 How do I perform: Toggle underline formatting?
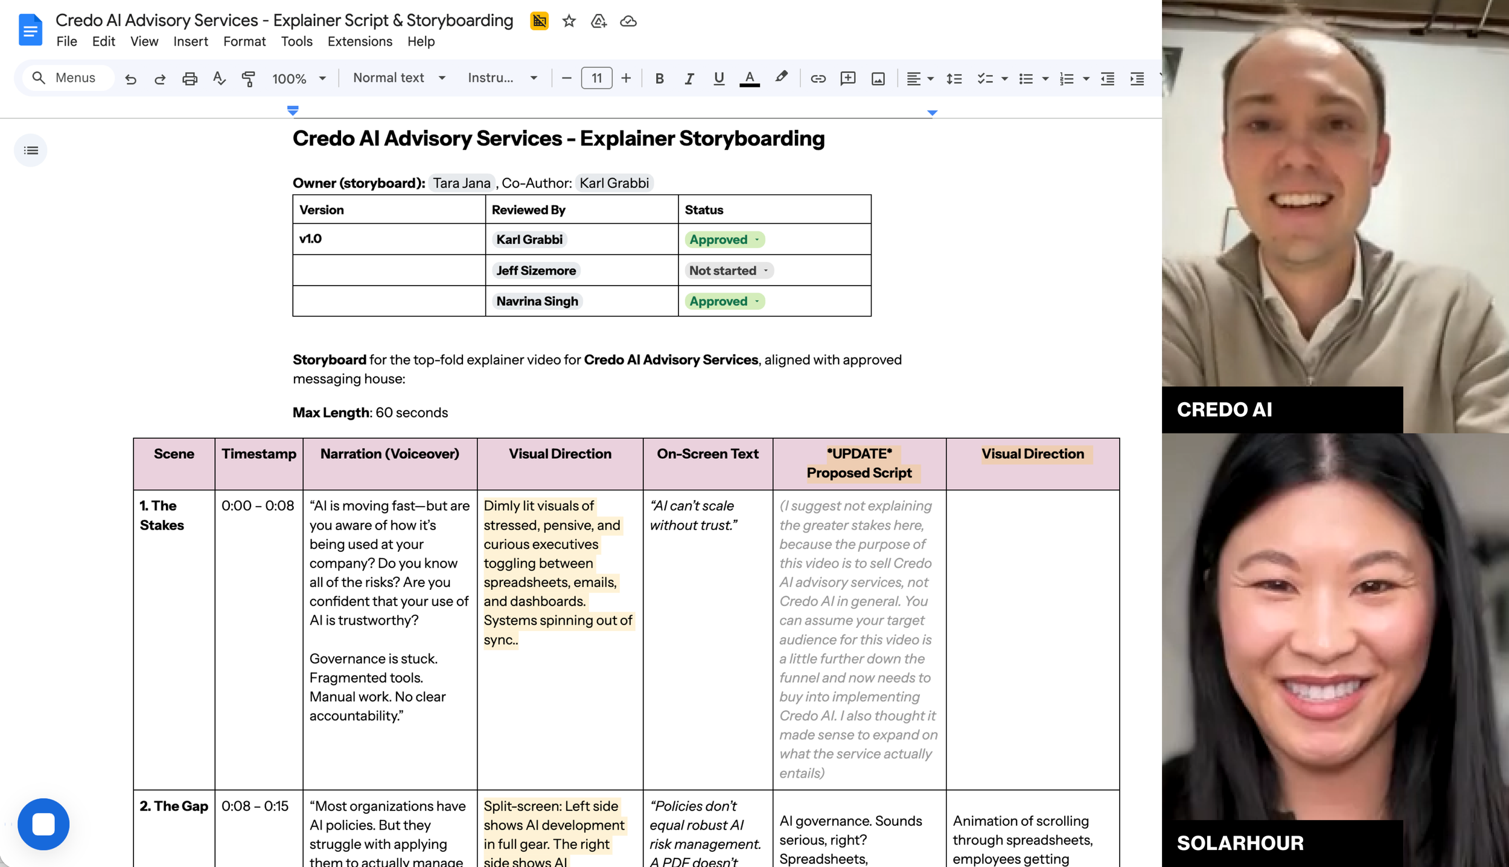coord(718,78)
